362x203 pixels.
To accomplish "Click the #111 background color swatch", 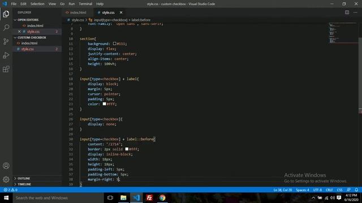I will [114, 43].
